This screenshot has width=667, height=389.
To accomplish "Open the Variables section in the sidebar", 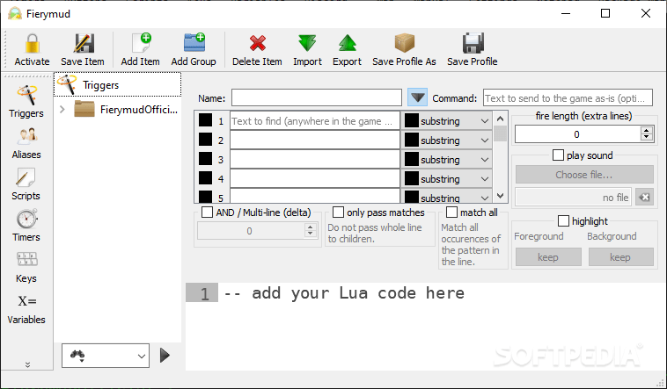I will click(26, 309).
